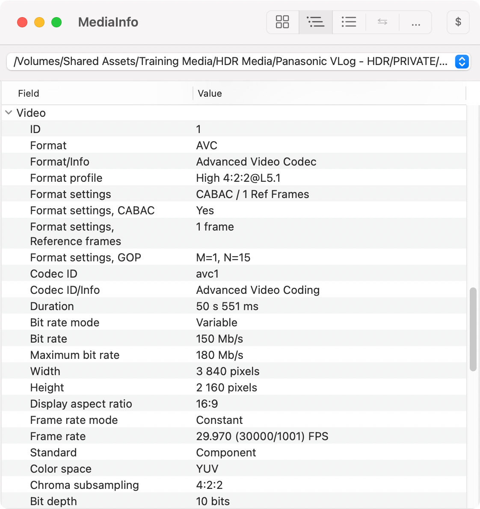Screen dimensions: 480x509
Task: Select the Color space field
Action: 61,468
